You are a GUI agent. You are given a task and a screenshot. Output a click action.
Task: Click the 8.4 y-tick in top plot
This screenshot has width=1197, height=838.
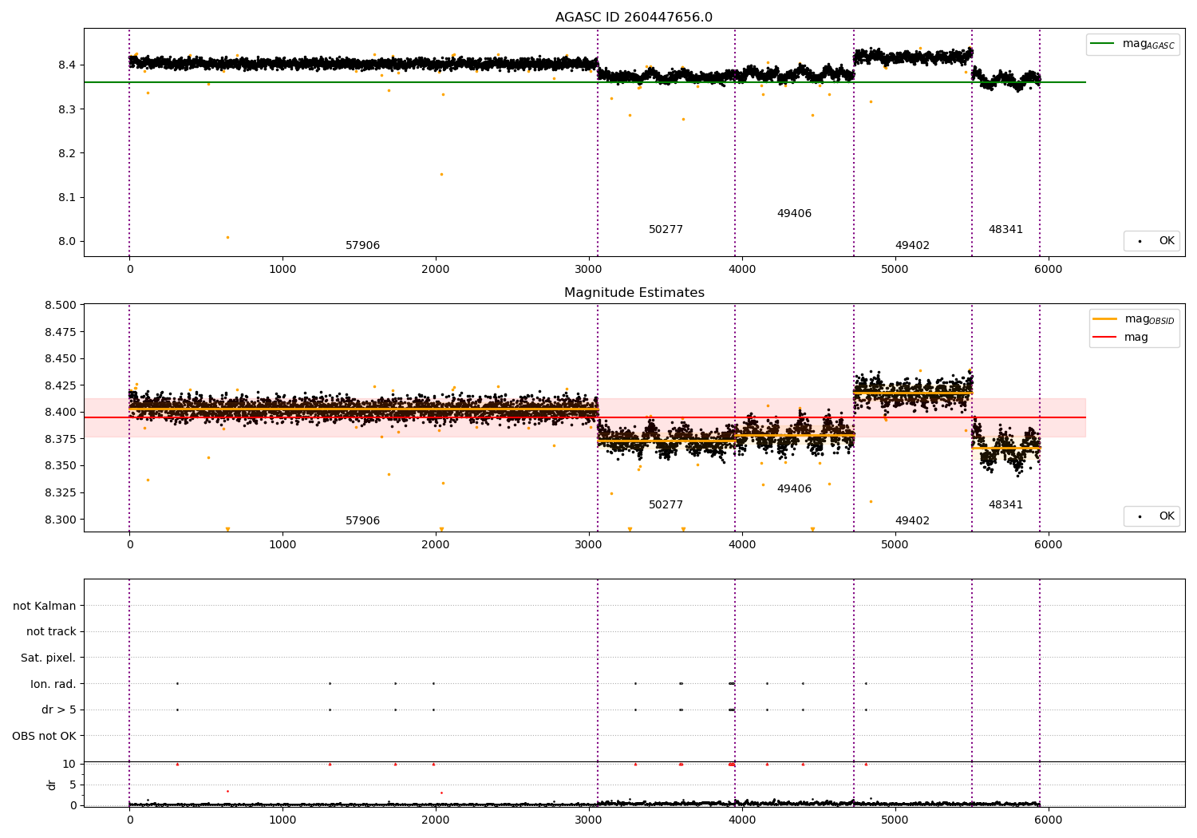[x=68, y=65]
